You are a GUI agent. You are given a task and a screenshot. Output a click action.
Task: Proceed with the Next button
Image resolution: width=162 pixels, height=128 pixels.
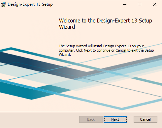point(115,119)
